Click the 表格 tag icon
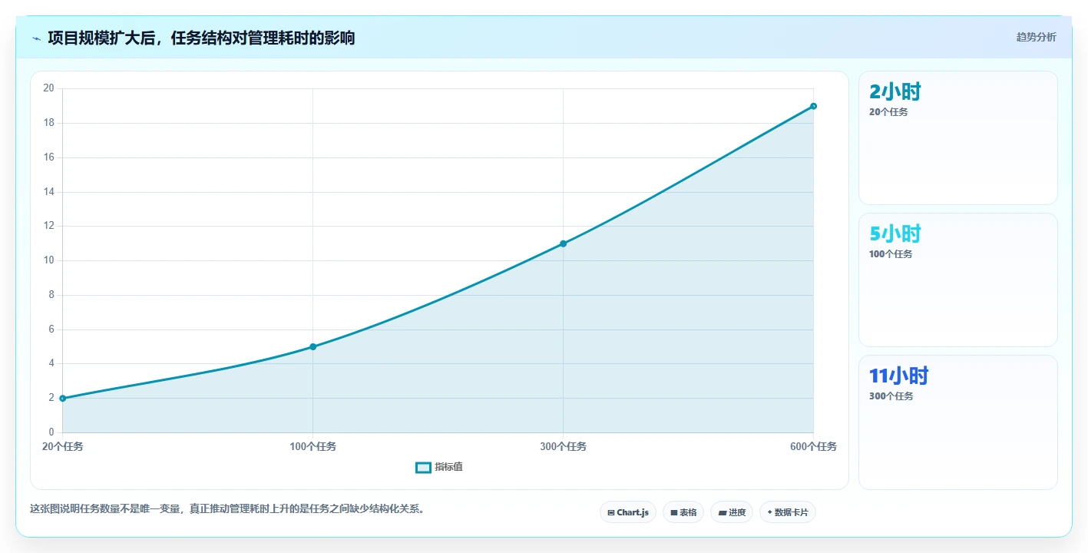Screen dimensions: 1088x553 pyautogui.click(x=674, y=512)
